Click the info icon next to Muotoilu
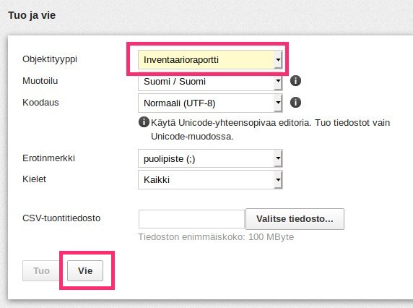The height and width of the screenshot is (308, 413). click(x=295, y=81)
